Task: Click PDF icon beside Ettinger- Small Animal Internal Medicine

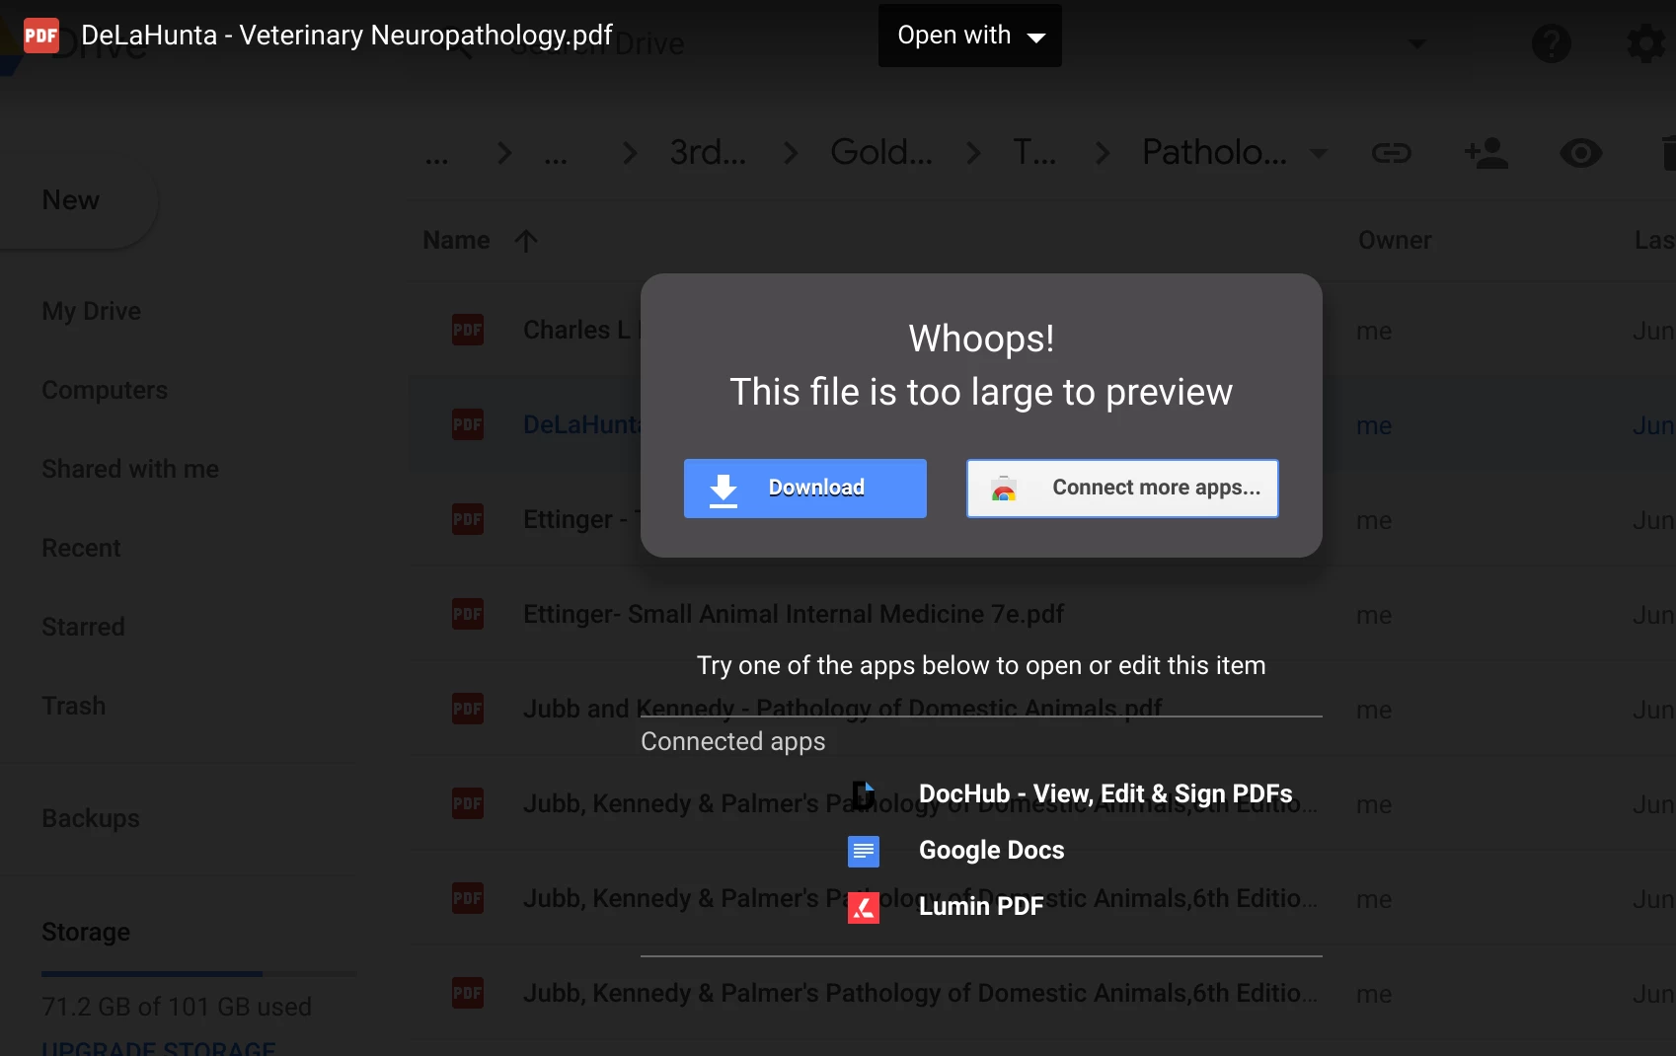Action: pyautogui.click(x=468, y=614)
